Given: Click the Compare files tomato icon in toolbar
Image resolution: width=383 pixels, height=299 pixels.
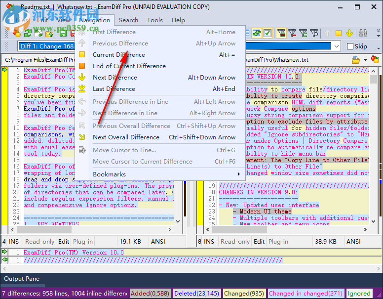Looking at the screenshot, I should [17, 33].
